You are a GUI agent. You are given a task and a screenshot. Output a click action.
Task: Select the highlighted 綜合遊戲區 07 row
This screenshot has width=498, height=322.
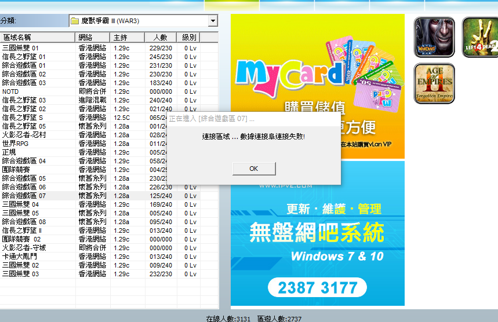click(24, 196)
